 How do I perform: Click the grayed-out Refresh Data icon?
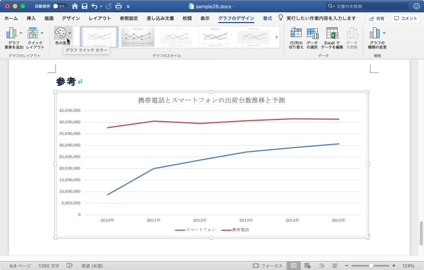pyautogui.click(x=352, y=33)
